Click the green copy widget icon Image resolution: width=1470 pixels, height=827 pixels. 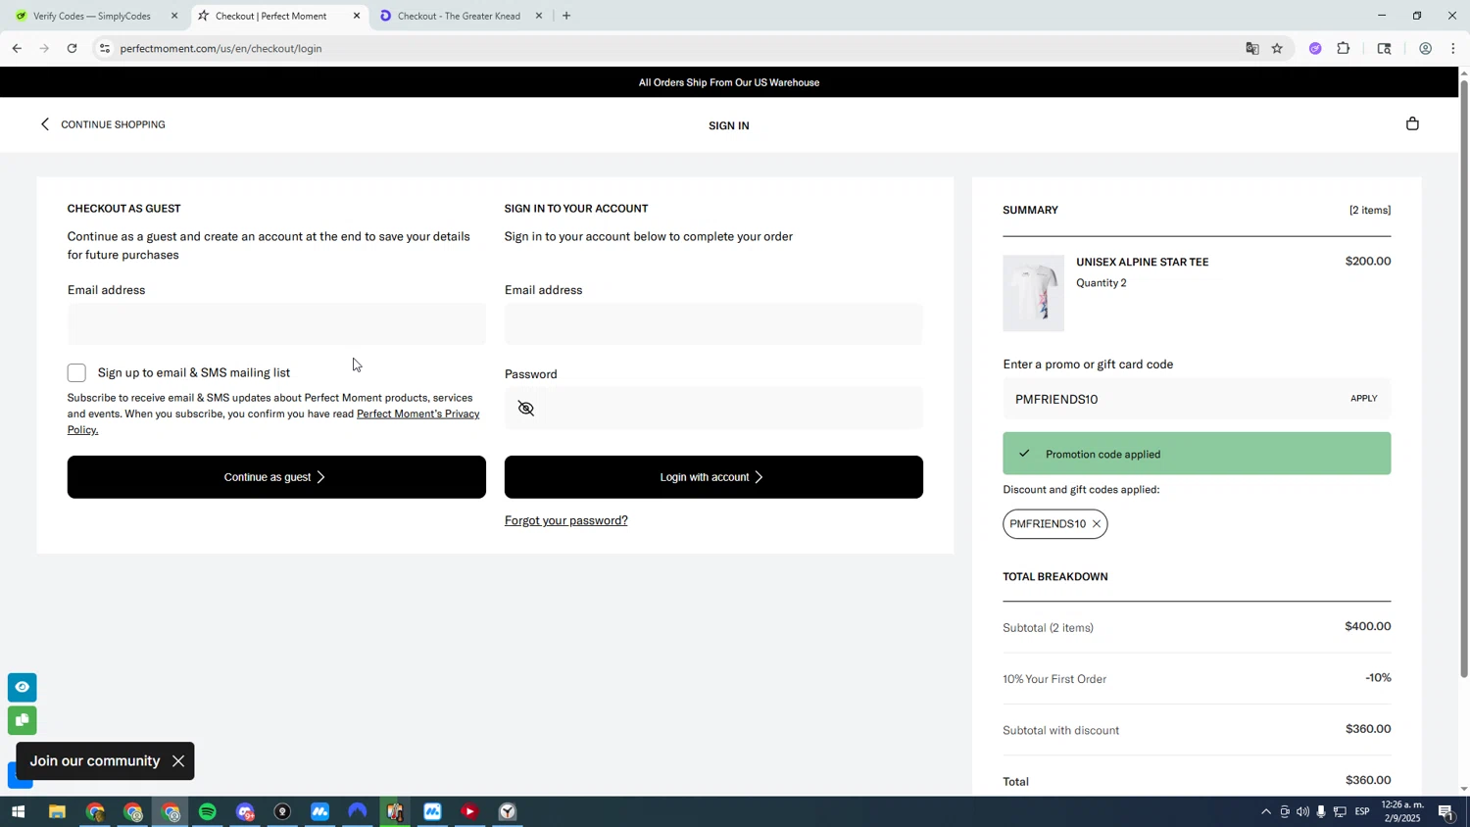pyautogui.click(x=22, y=720)
